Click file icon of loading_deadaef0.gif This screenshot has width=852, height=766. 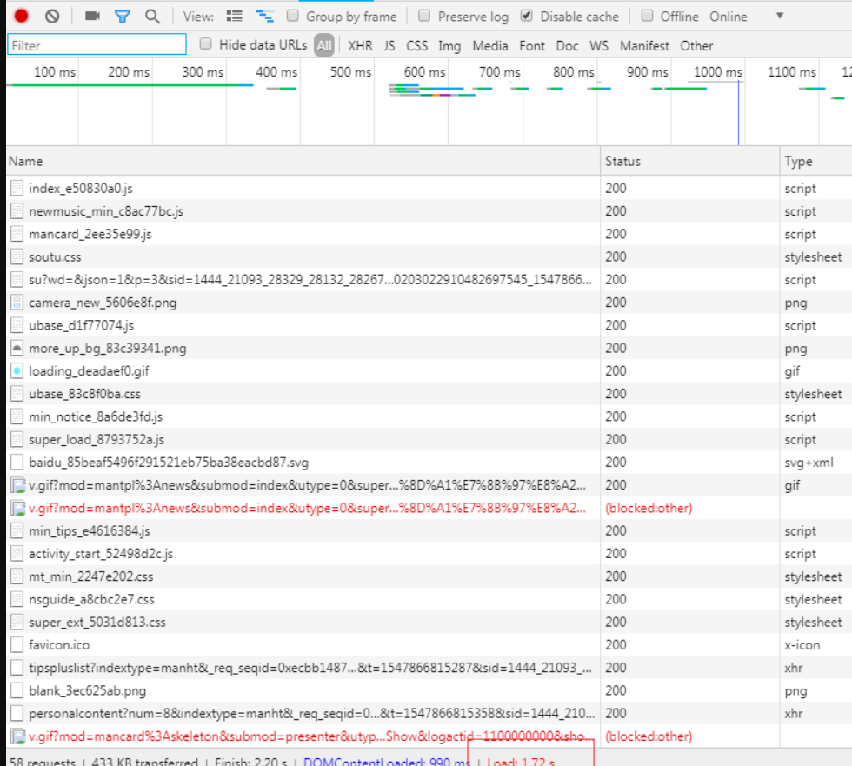[x=17, y=371]
